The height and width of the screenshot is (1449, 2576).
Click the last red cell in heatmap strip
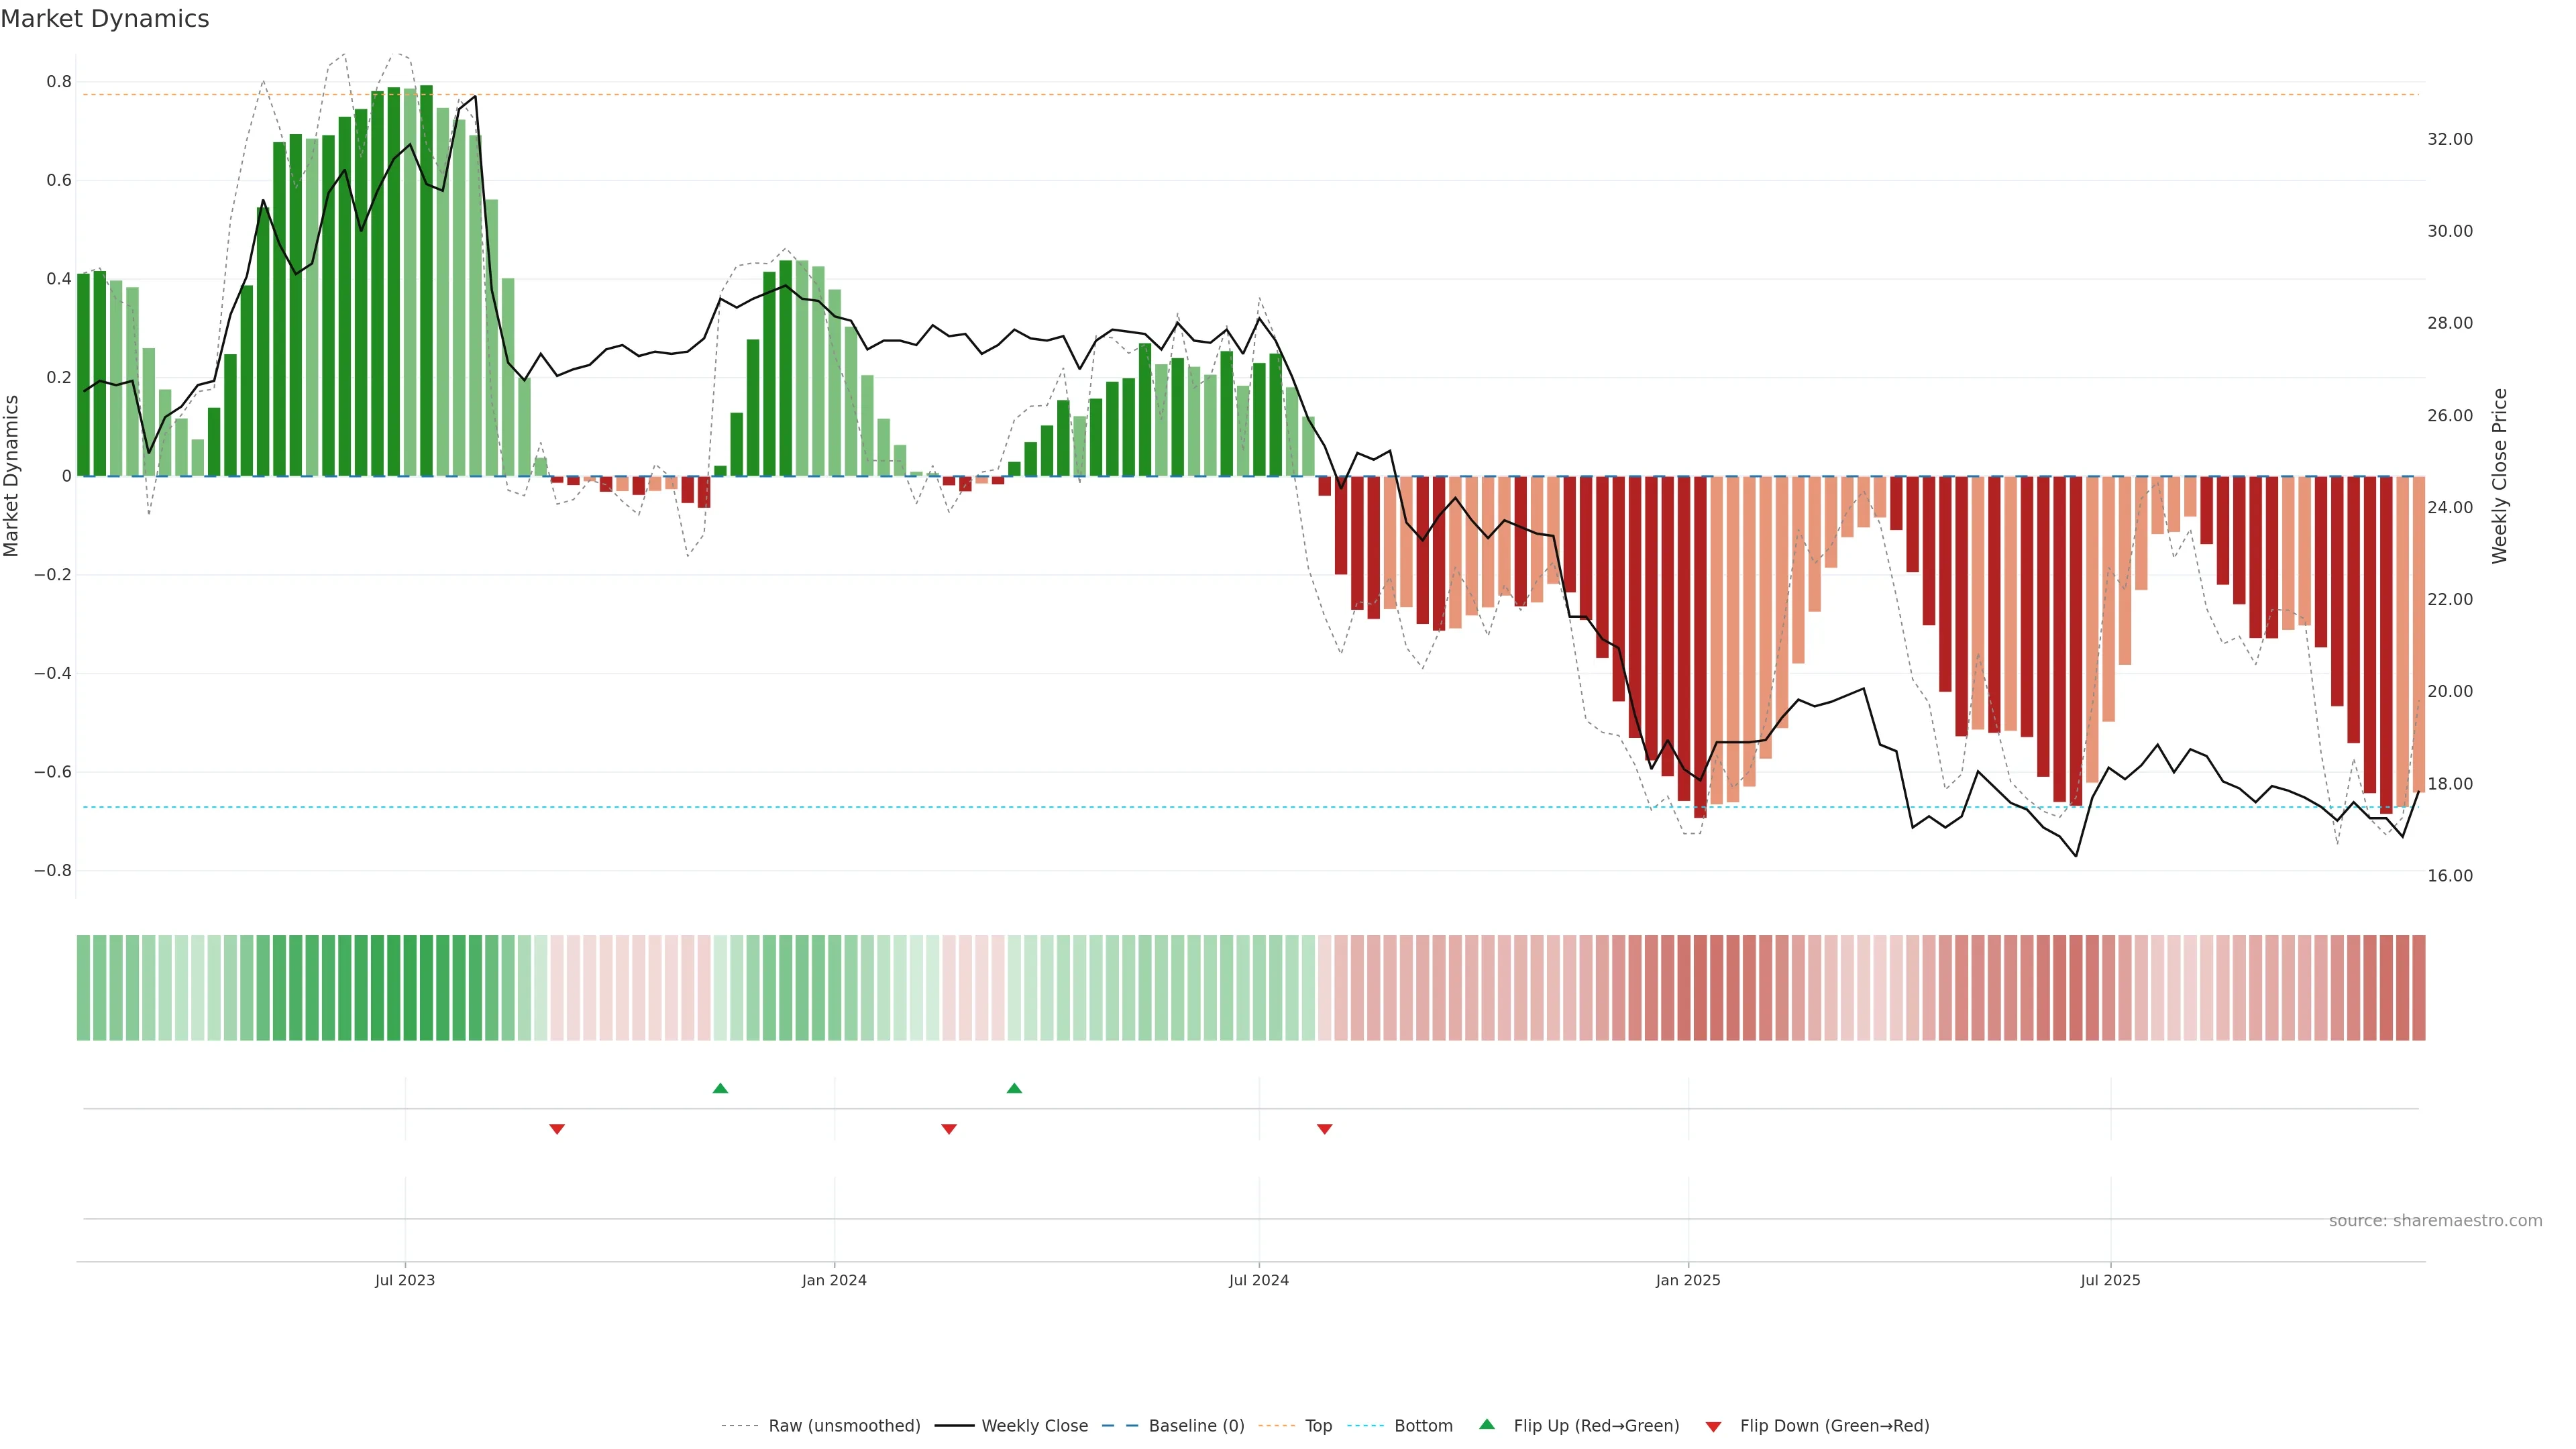click(x=2418, y=988)
